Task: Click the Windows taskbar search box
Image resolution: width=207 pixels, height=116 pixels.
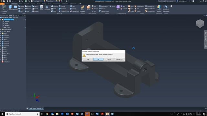Action: [x=22, y=114]
